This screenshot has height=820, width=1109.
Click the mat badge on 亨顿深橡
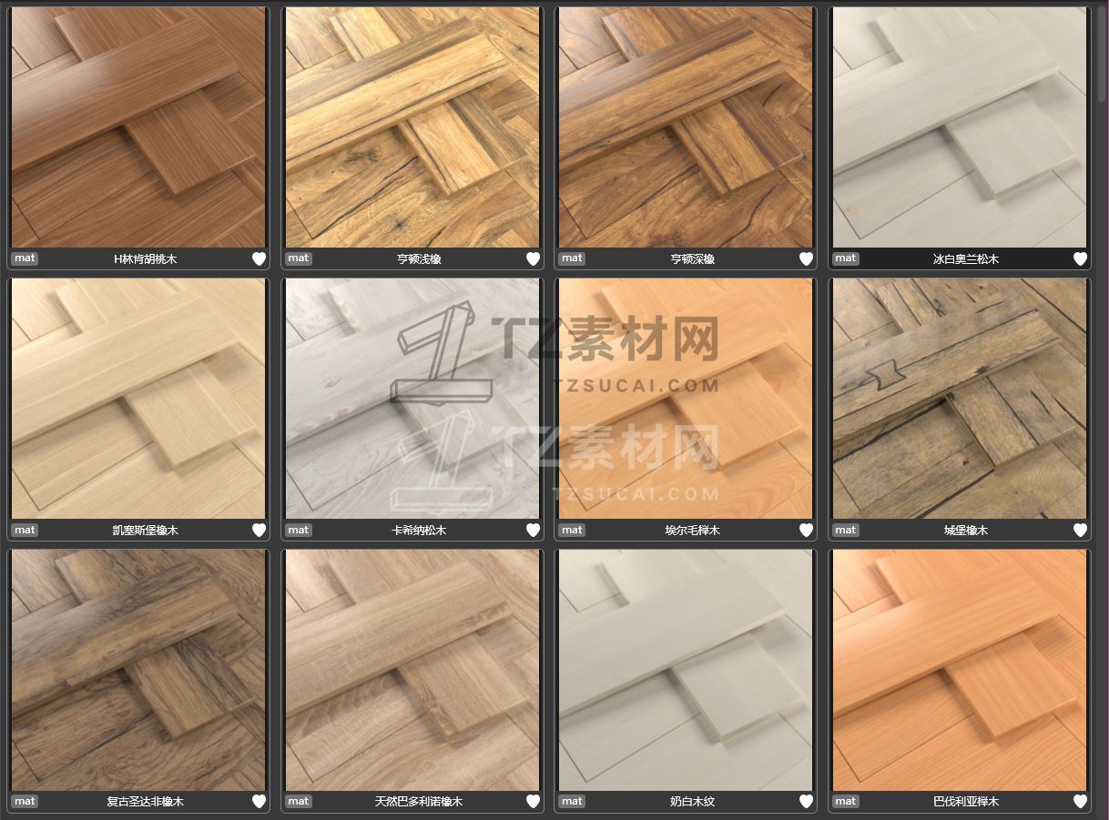[572, 258]
